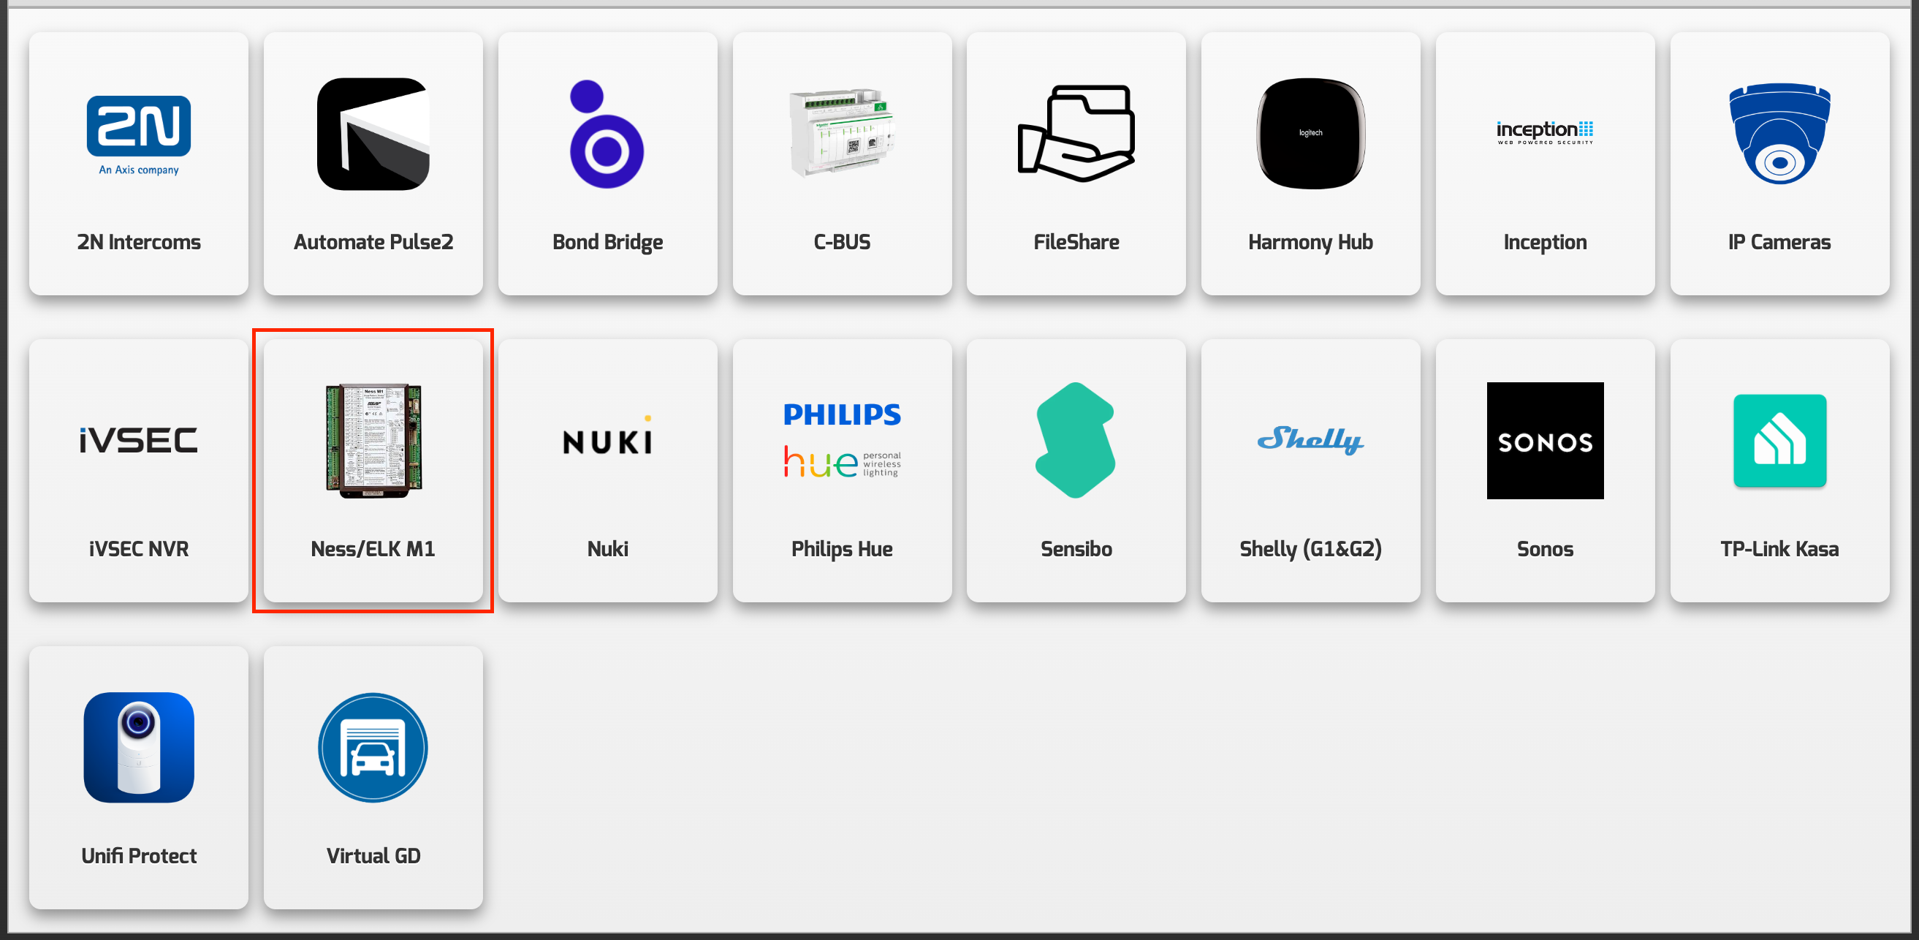Choose the Bond Bridge purple icon
Viewport: 1919px width, 940px height.
pyautogui.click(x=607, y=134)
